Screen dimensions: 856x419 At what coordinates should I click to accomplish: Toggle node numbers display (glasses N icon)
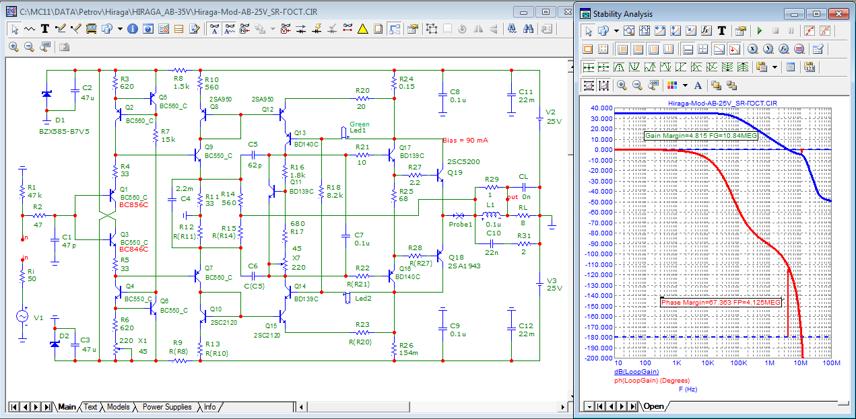tap(245, 29)
